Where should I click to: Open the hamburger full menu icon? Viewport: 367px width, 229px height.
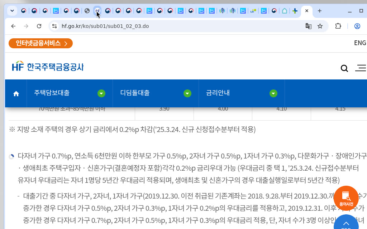[x=361, y=68]
